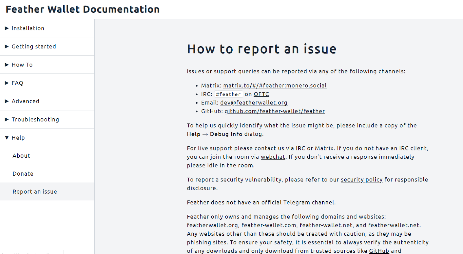Open the Matrix feather:monero.social link
This screenshot has width=463, height=254.
[x=275, y=86]
